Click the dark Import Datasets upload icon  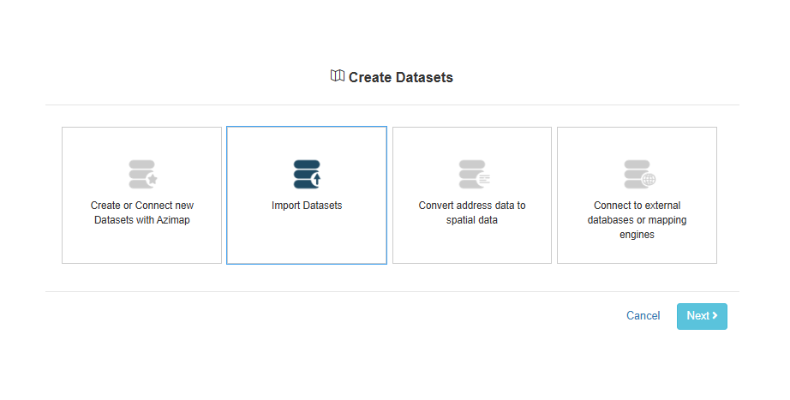307,175
